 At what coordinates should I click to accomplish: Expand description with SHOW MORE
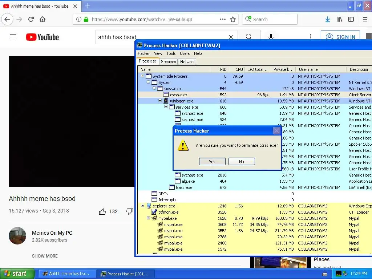[x=45, y=256]
